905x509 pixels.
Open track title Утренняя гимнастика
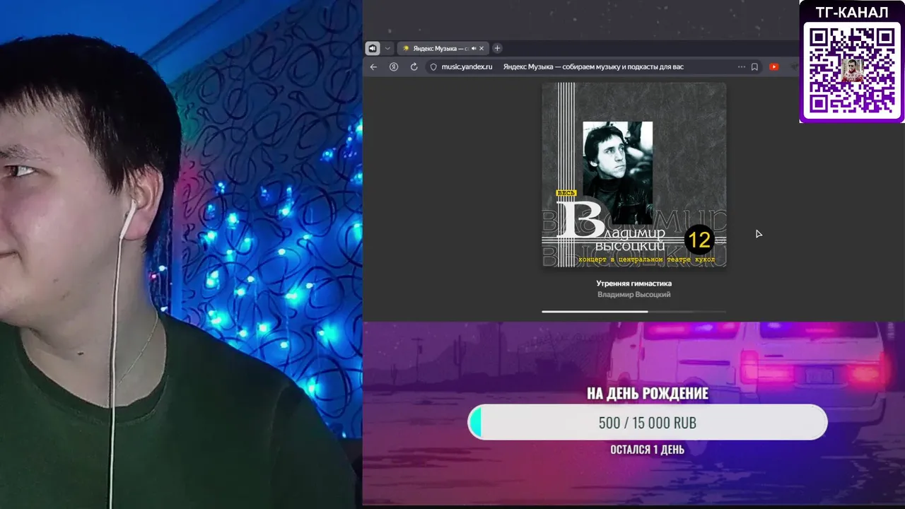633,283
